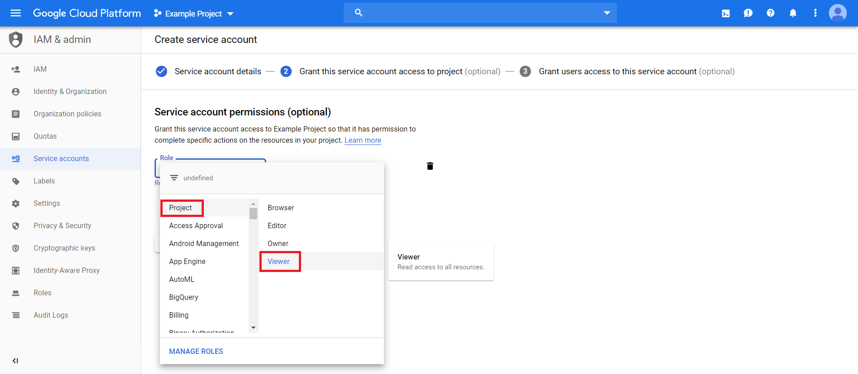858x374 pixels.
Task: Open the hamburger navigation menu
Action: (x=16, y=13)
